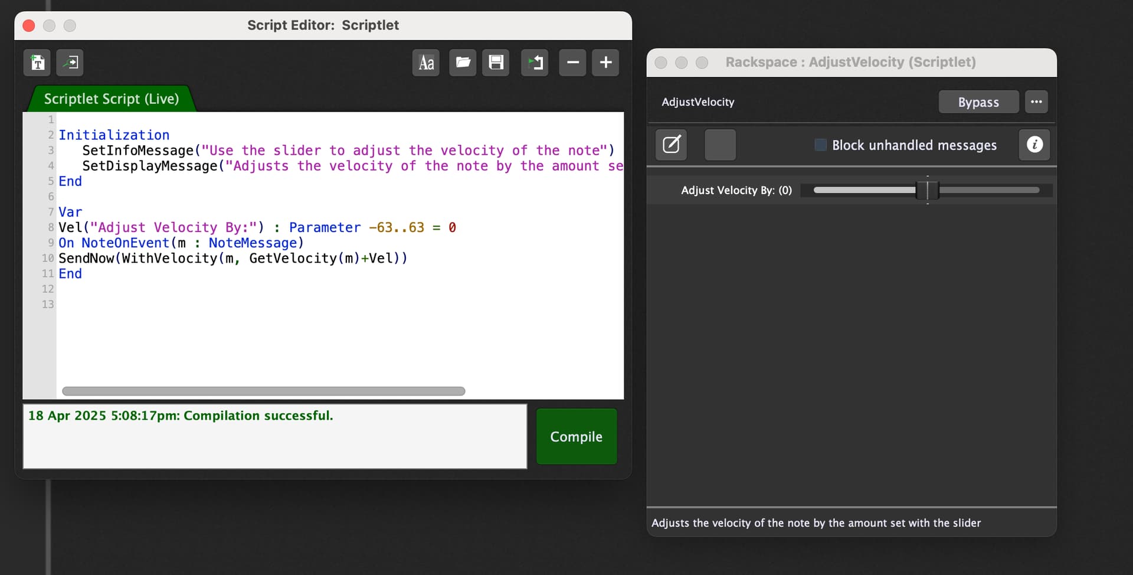
Task: Click the save floppy disk icon
Action: (x=496, y=63)
